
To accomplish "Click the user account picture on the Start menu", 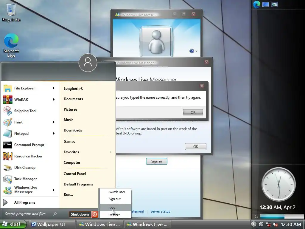I will click(88, 63).
